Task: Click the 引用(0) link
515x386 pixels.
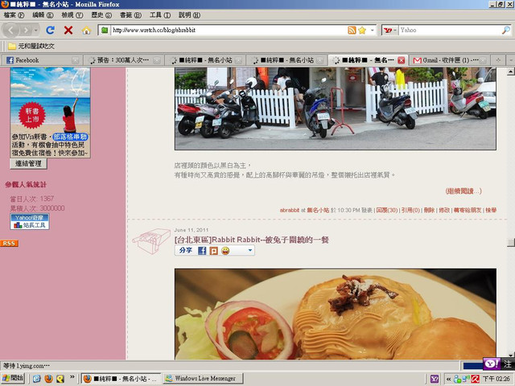Action: click(x=410, y=210)
